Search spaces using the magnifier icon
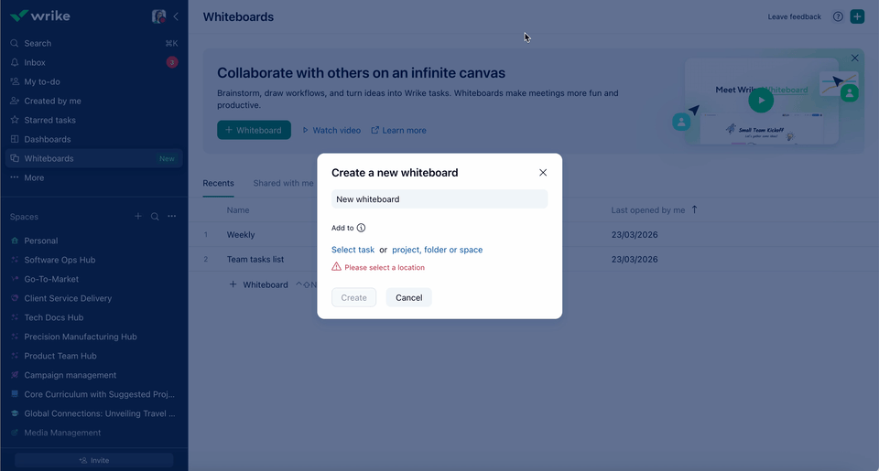 point(155,217)
